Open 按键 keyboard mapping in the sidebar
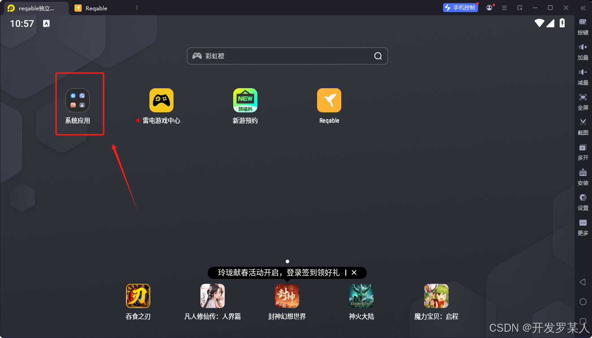592x338 pixels. tap(583, 27)
